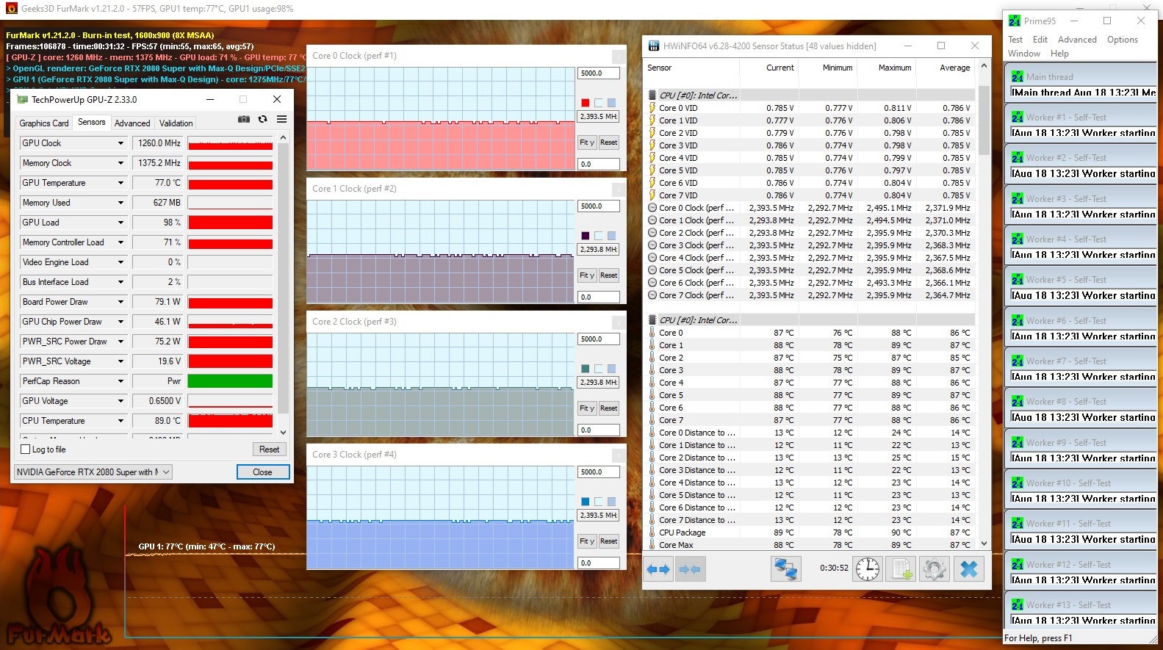1163x650 pixels.
Task: Click the HWiNFO clock reset icon
Action: (868, 569)
